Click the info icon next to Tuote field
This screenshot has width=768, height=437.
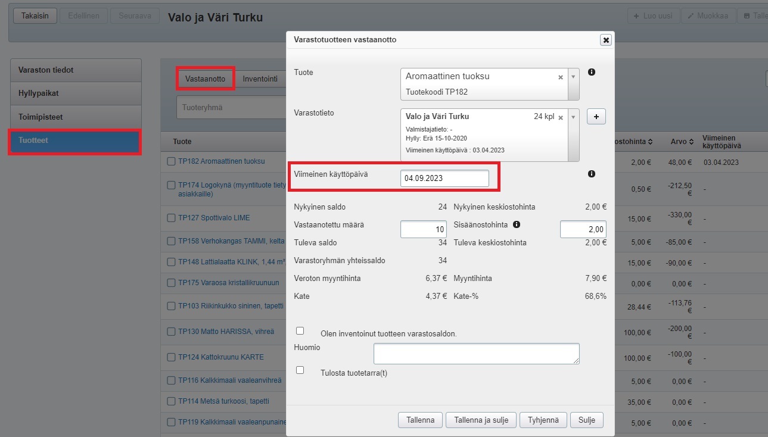pyautogui.click(x=592, y=72)
